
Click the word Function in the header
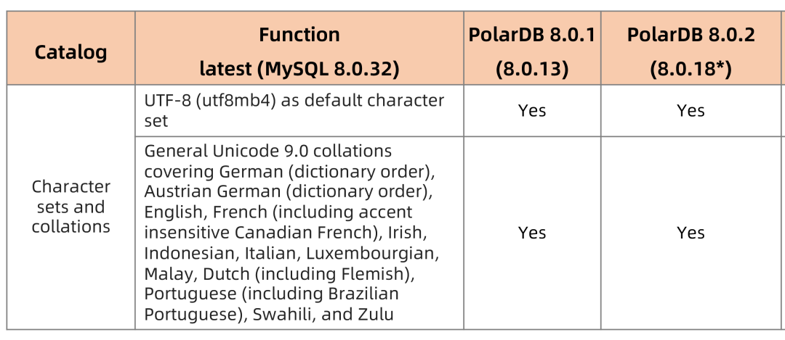tap(299, 35)
